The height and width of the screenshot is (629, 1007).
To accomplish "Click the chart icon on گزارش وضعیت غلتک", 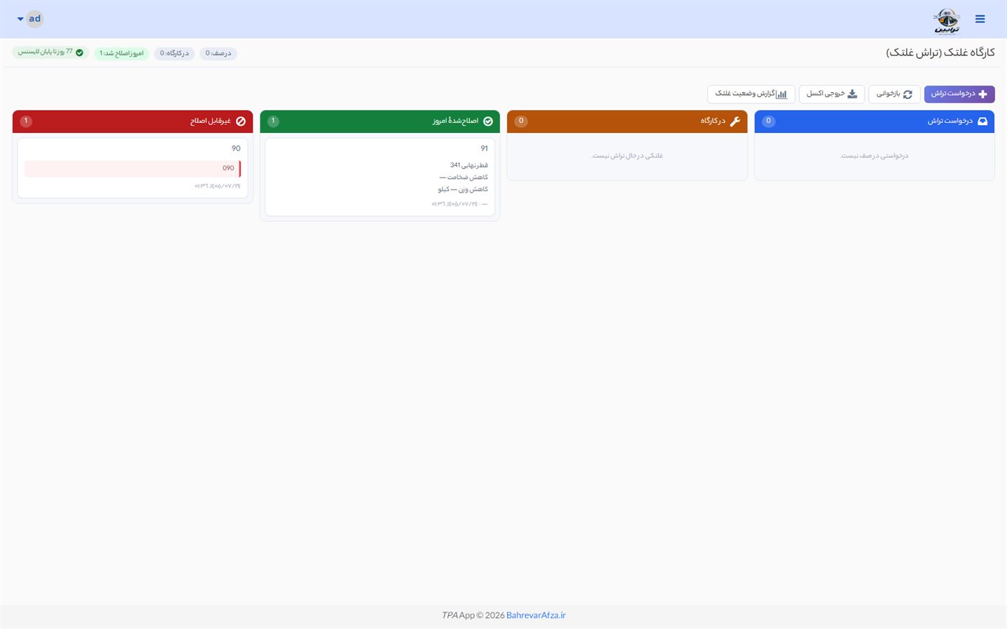I will tap(781, 94).
